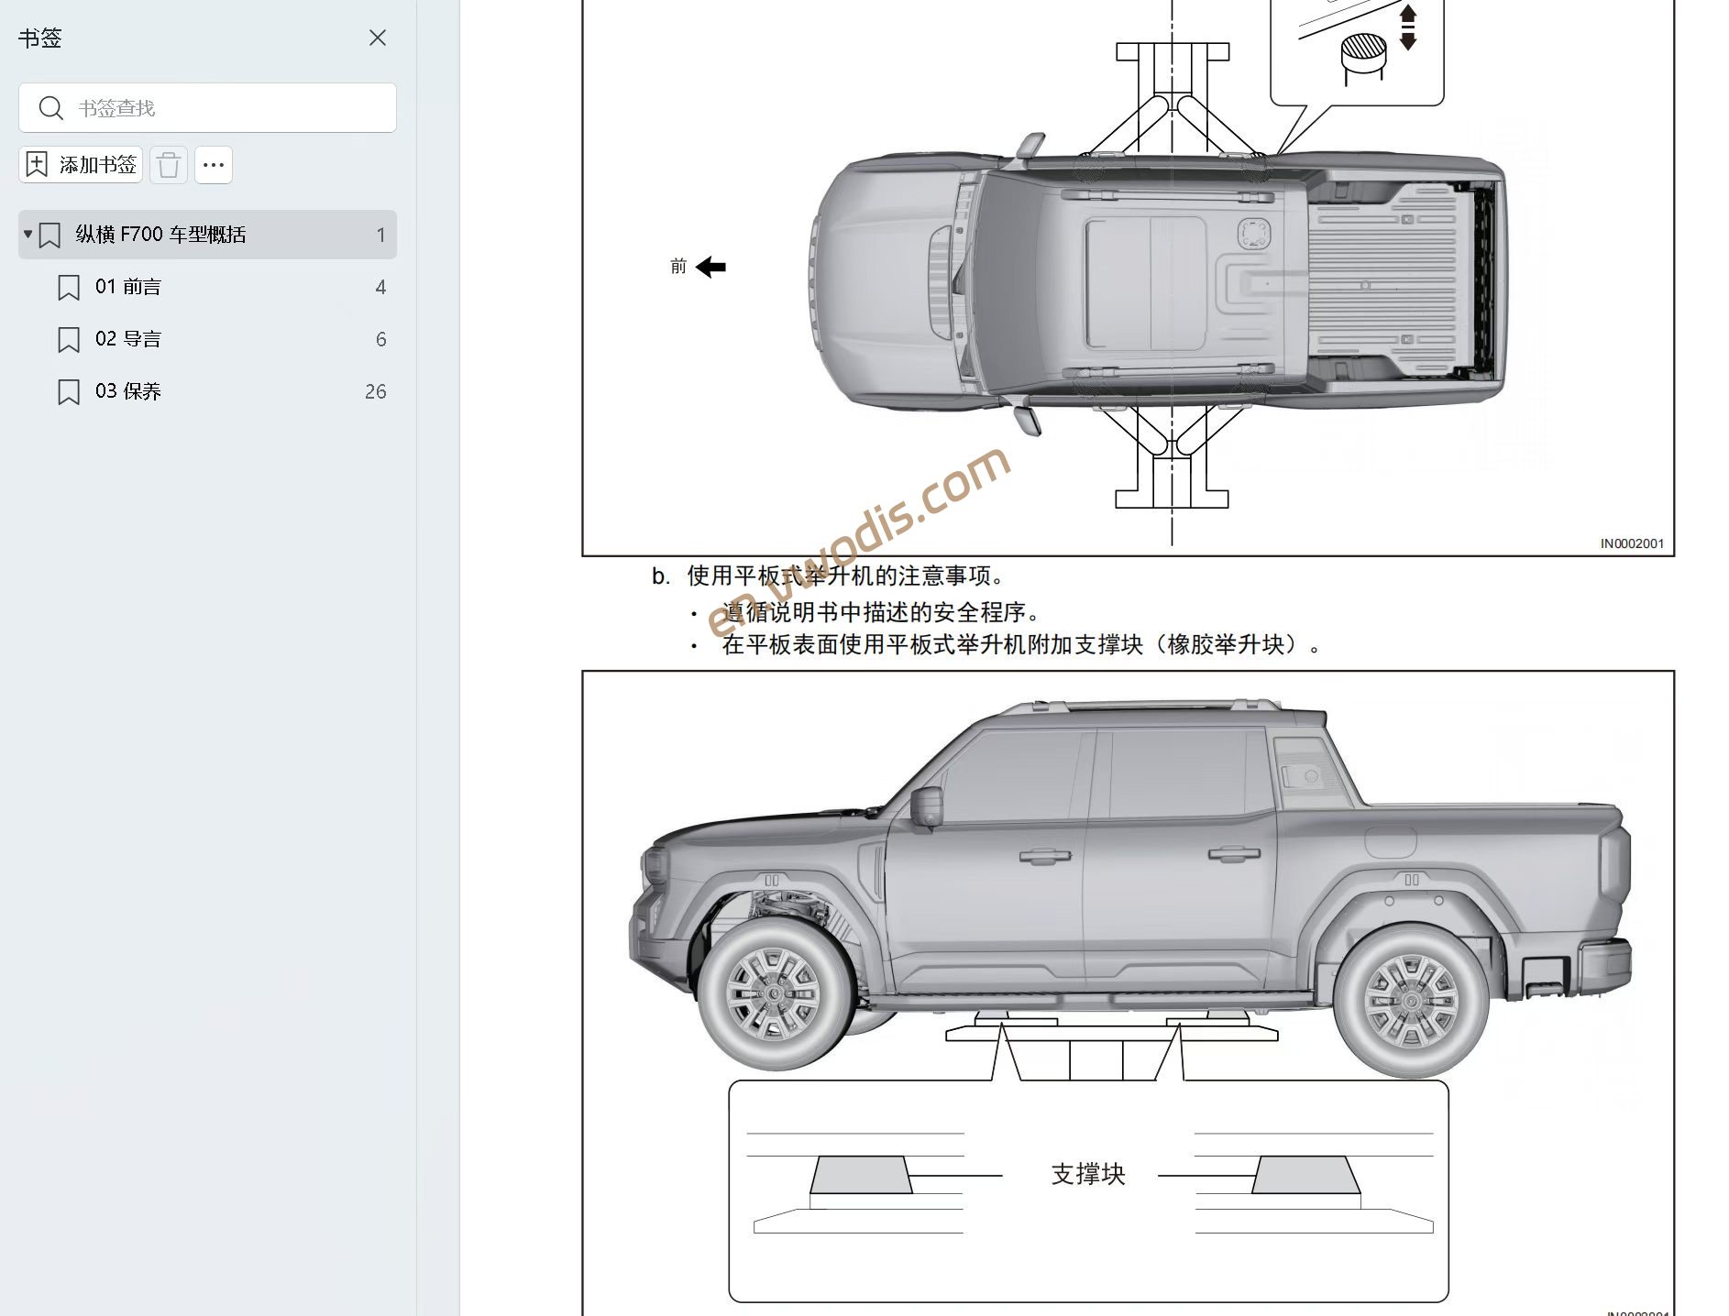Click the magnifier icon in bookmark search
Screen dimensions: 1729x1316
tap(51, 108)
